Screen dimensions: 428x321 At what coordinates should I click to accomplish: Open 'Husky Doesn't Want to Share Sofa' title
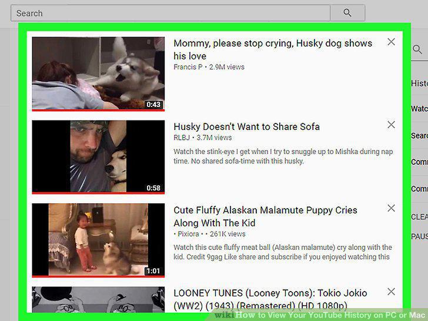tap(246, 126)
